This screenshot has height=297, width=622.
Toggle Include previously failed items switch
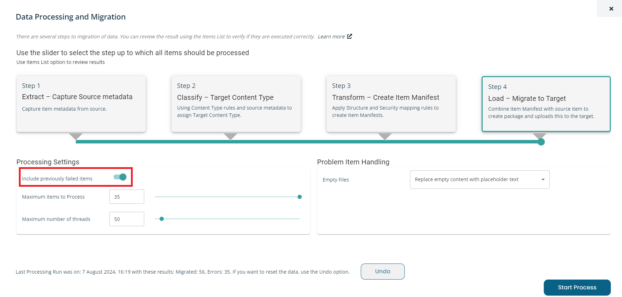[120, 177]
